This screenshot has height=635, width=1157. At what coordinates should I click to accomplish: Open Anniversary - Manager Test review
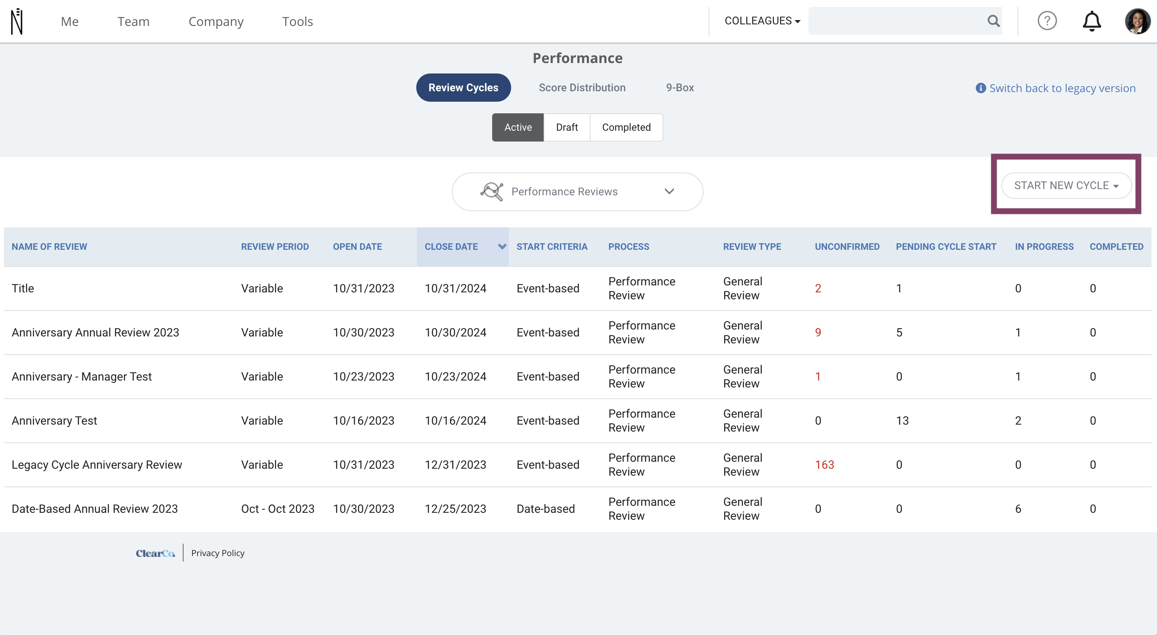click(x=82, y=376)
